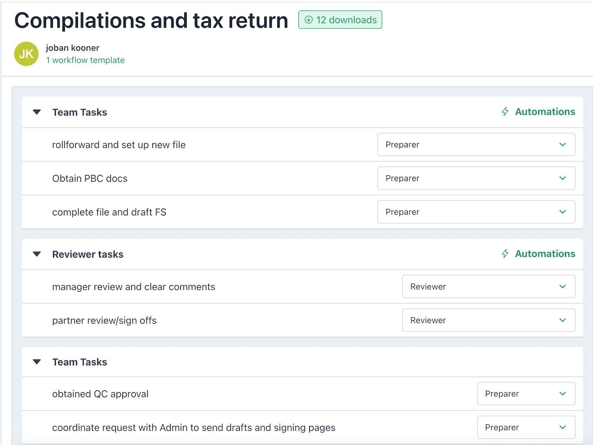The image size is (593, 445).
Task: Click the lightning icon beside Team Tasks Automations
Action: click(x=504, y=112)
